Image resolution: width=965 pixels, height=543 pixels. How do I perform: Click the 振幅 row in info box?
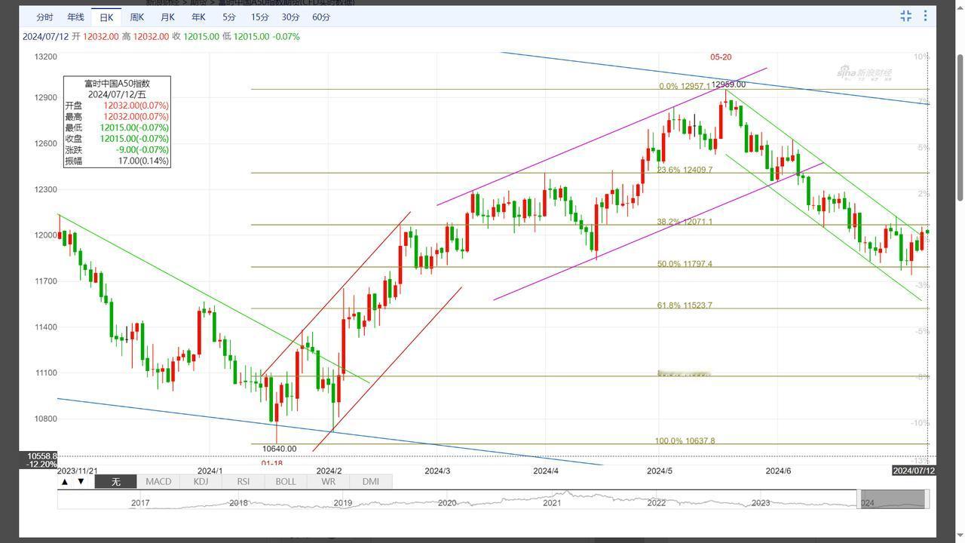(x=117, y=161)
